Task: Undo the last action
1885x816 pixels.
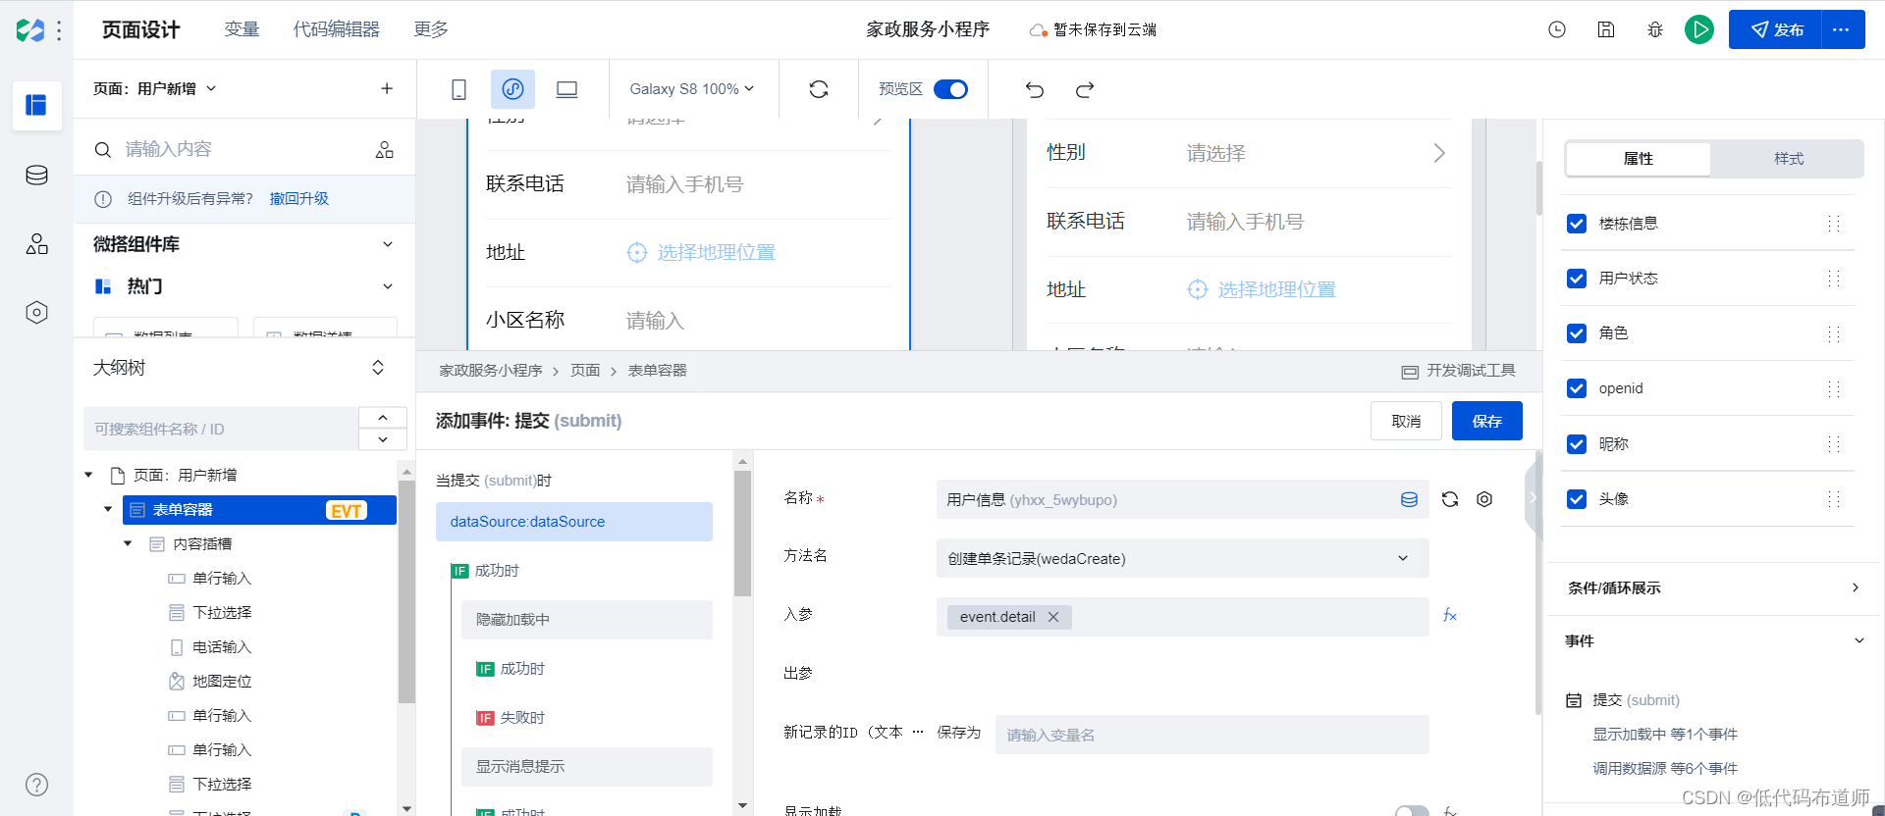Action: (1034, 89)
